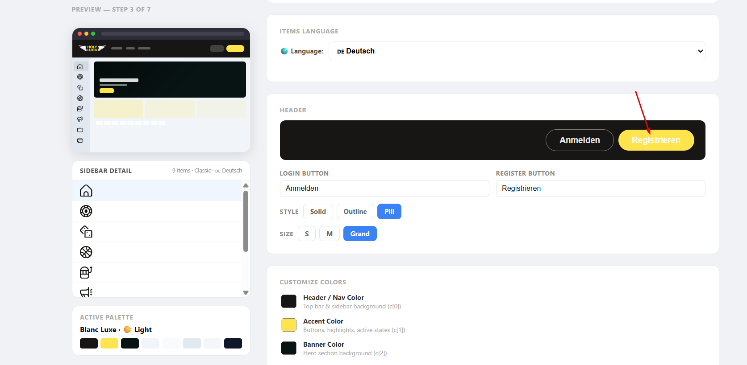
Task: Open the Language dropdown showing Deutsch
Action: pos(517,51)
